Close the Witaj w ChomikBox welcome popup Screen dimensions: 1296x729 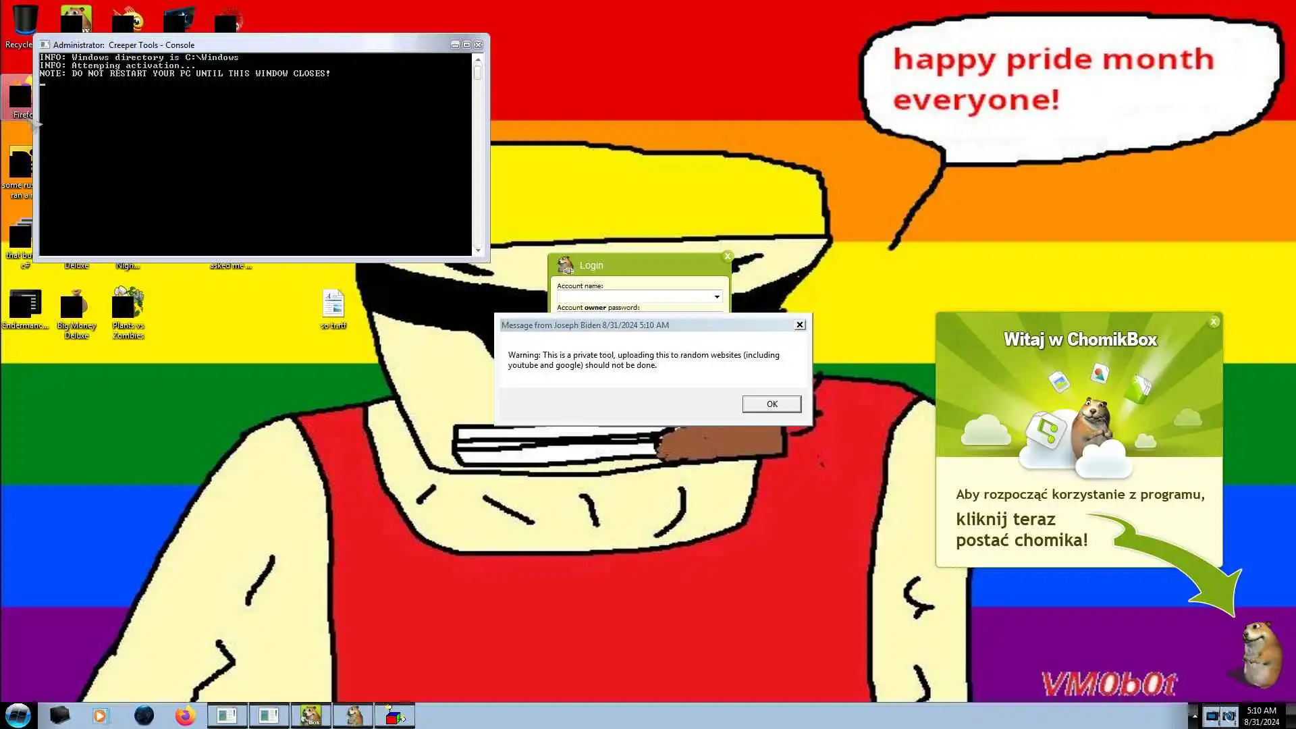tap(1214, 322)
